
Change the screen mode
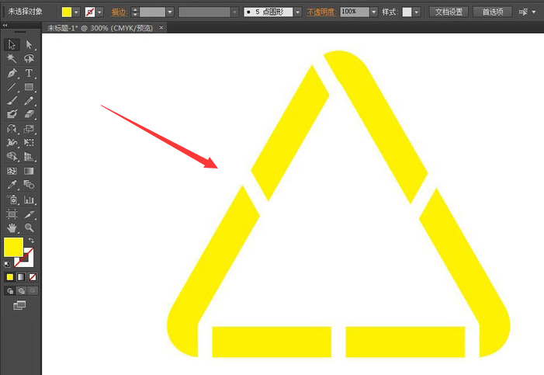point(19,305)
